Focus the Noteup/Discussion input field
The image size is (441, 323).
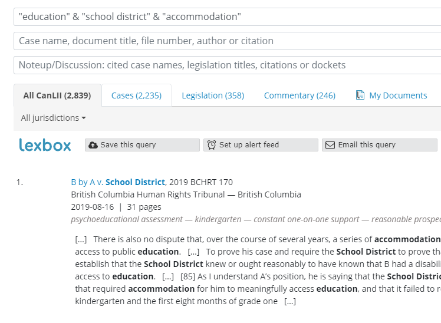[x=227, y=65]
